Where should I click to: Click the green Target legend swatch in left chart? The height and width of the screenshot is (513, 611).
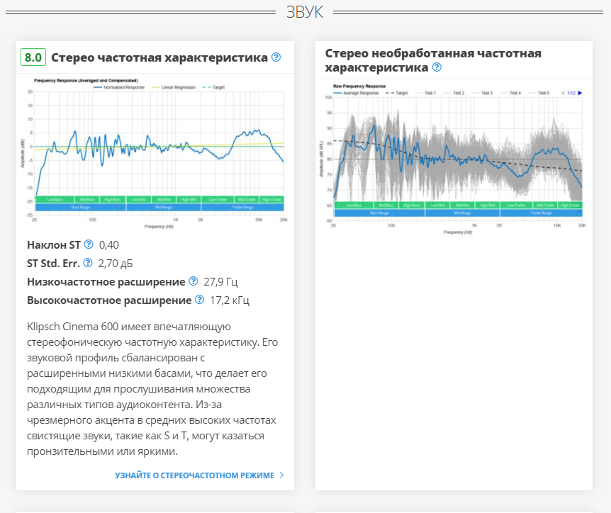[207, 87]
